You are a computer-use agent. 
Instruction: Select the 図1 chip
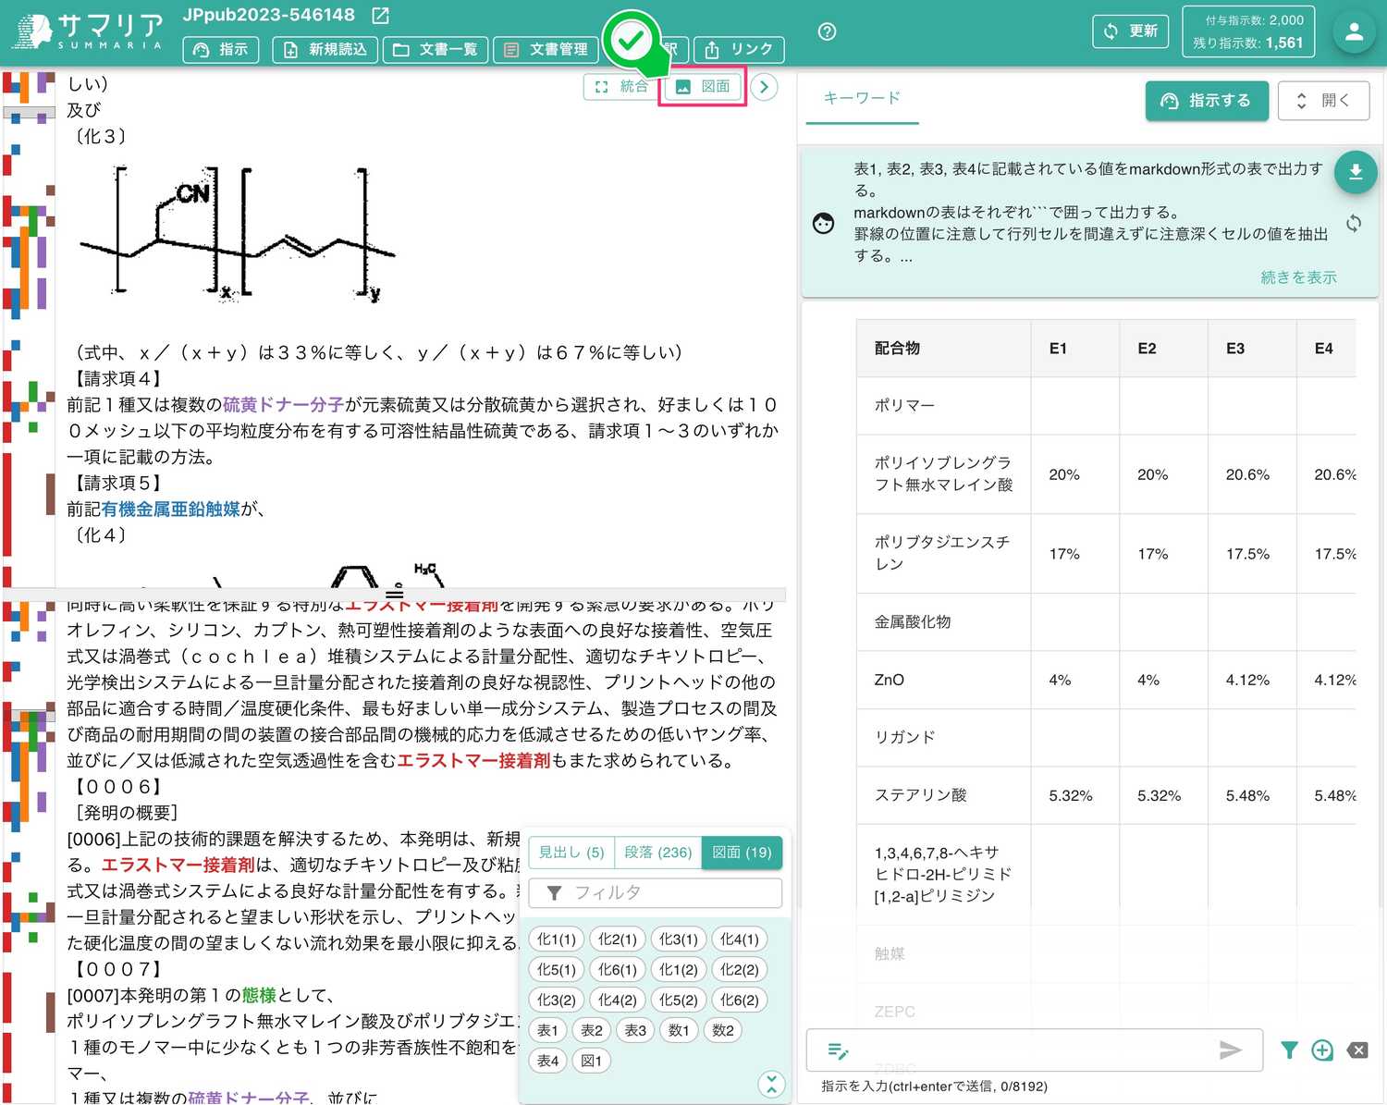592,1062
